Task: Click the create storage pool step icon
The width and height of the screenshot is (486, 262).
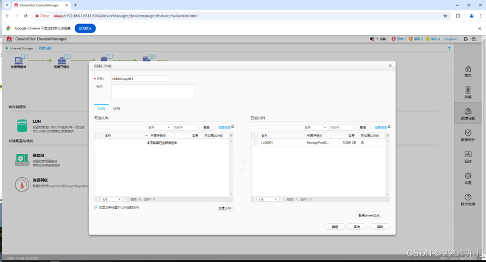Action: [62, 59]
